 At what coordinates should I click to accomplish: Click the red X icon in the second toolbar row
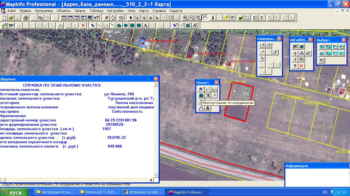tap(83, 26)
